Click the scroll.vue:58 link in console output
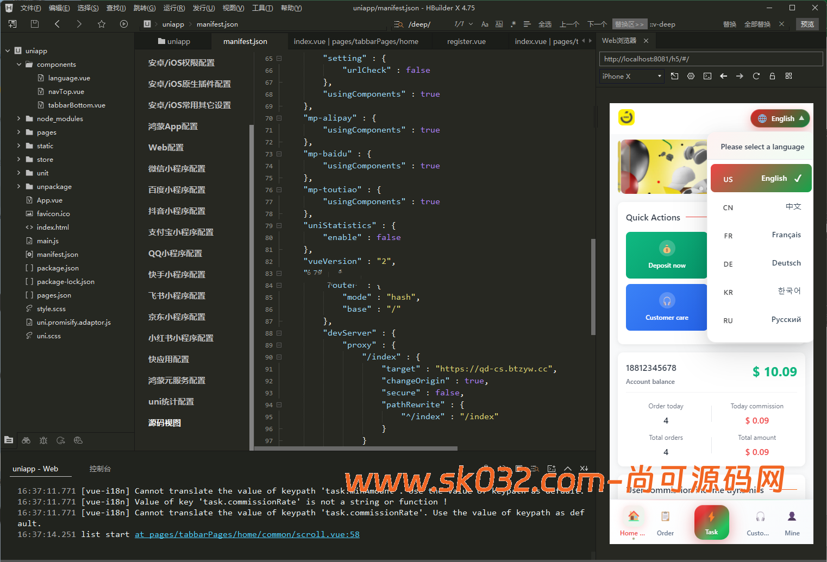 point(248,534)
